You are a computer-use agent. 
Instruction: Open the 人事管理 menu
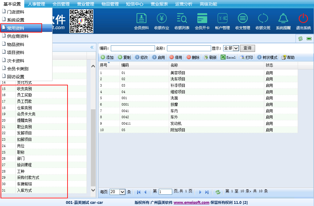tap(36, 4)
